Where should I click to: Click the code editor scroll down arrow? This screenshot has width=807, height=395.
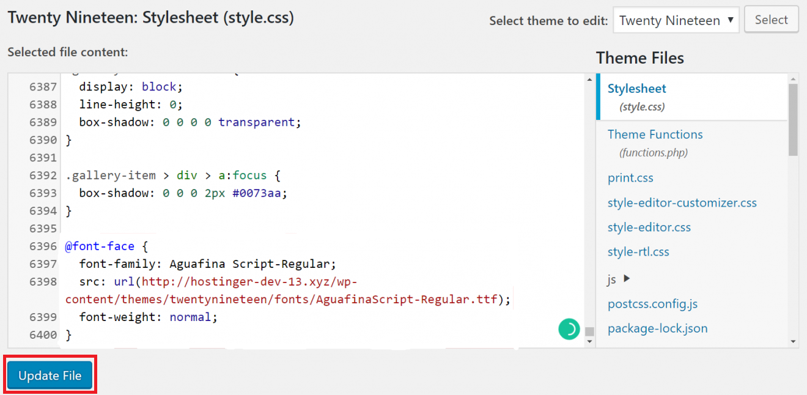(589, 342)
